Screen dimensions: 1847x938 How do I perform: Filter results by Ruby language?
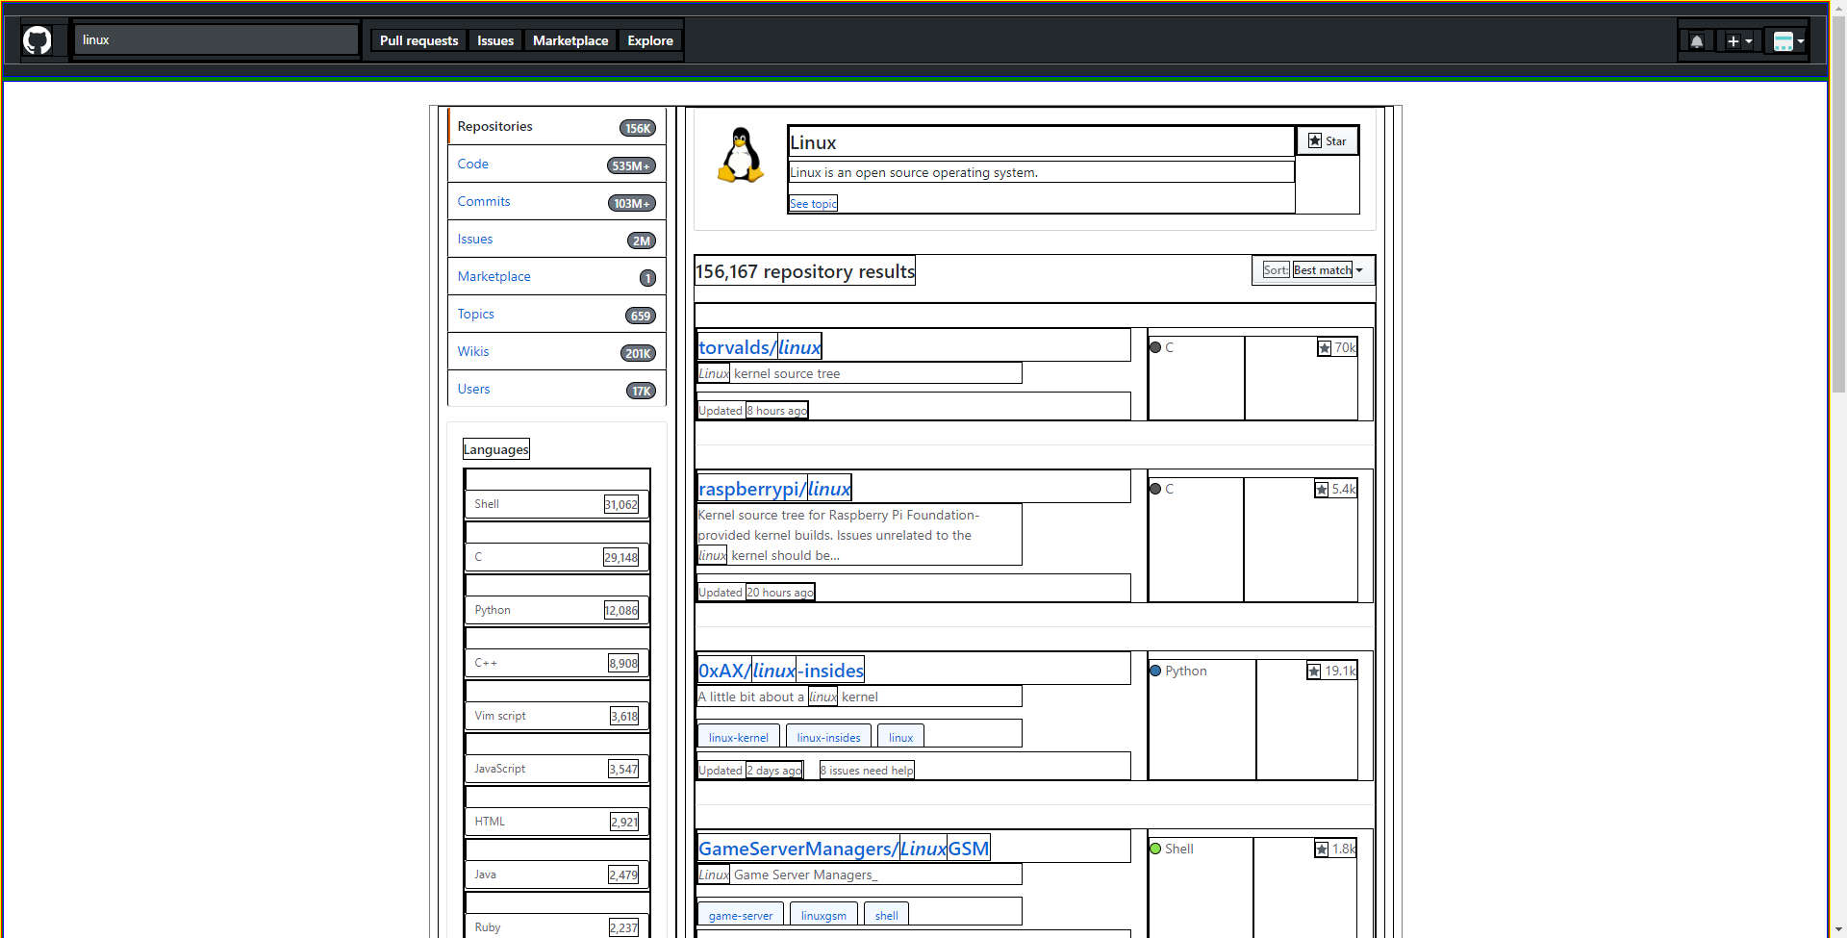tap(557, 927)
